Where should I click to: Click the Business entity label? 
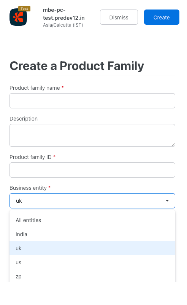coord(28,188)
